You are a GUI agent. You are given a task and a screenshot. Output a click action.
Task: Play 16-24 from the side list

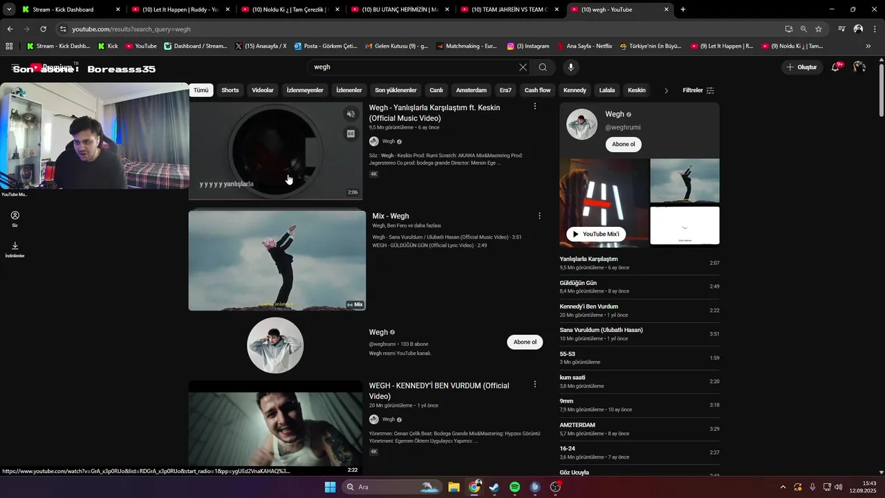640,452
